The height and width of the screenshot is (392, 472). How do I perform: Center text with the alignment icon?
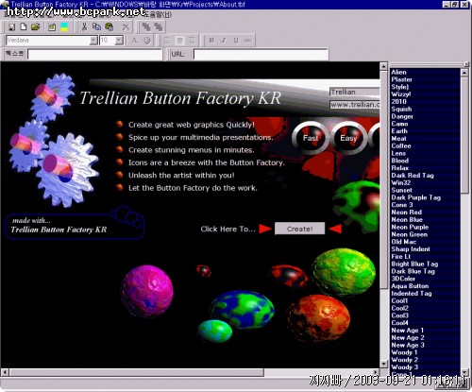(x=179, y=41)
